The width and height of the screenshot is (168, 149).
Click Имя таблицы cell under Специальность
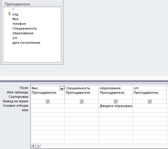[x=82, y=93]
